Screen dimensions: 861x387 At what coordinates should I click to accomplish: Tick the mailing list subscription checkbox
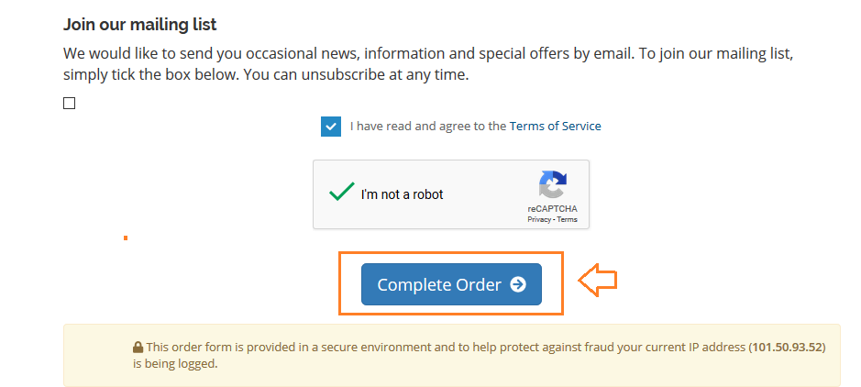[69, 104]
